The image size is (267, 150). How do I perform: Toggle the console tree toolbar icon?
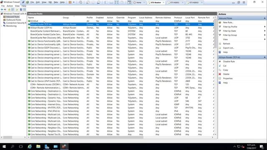pyautogui.click(x=13, y=10)
